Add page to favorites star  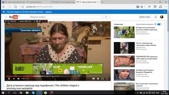[x=142, y=7]
